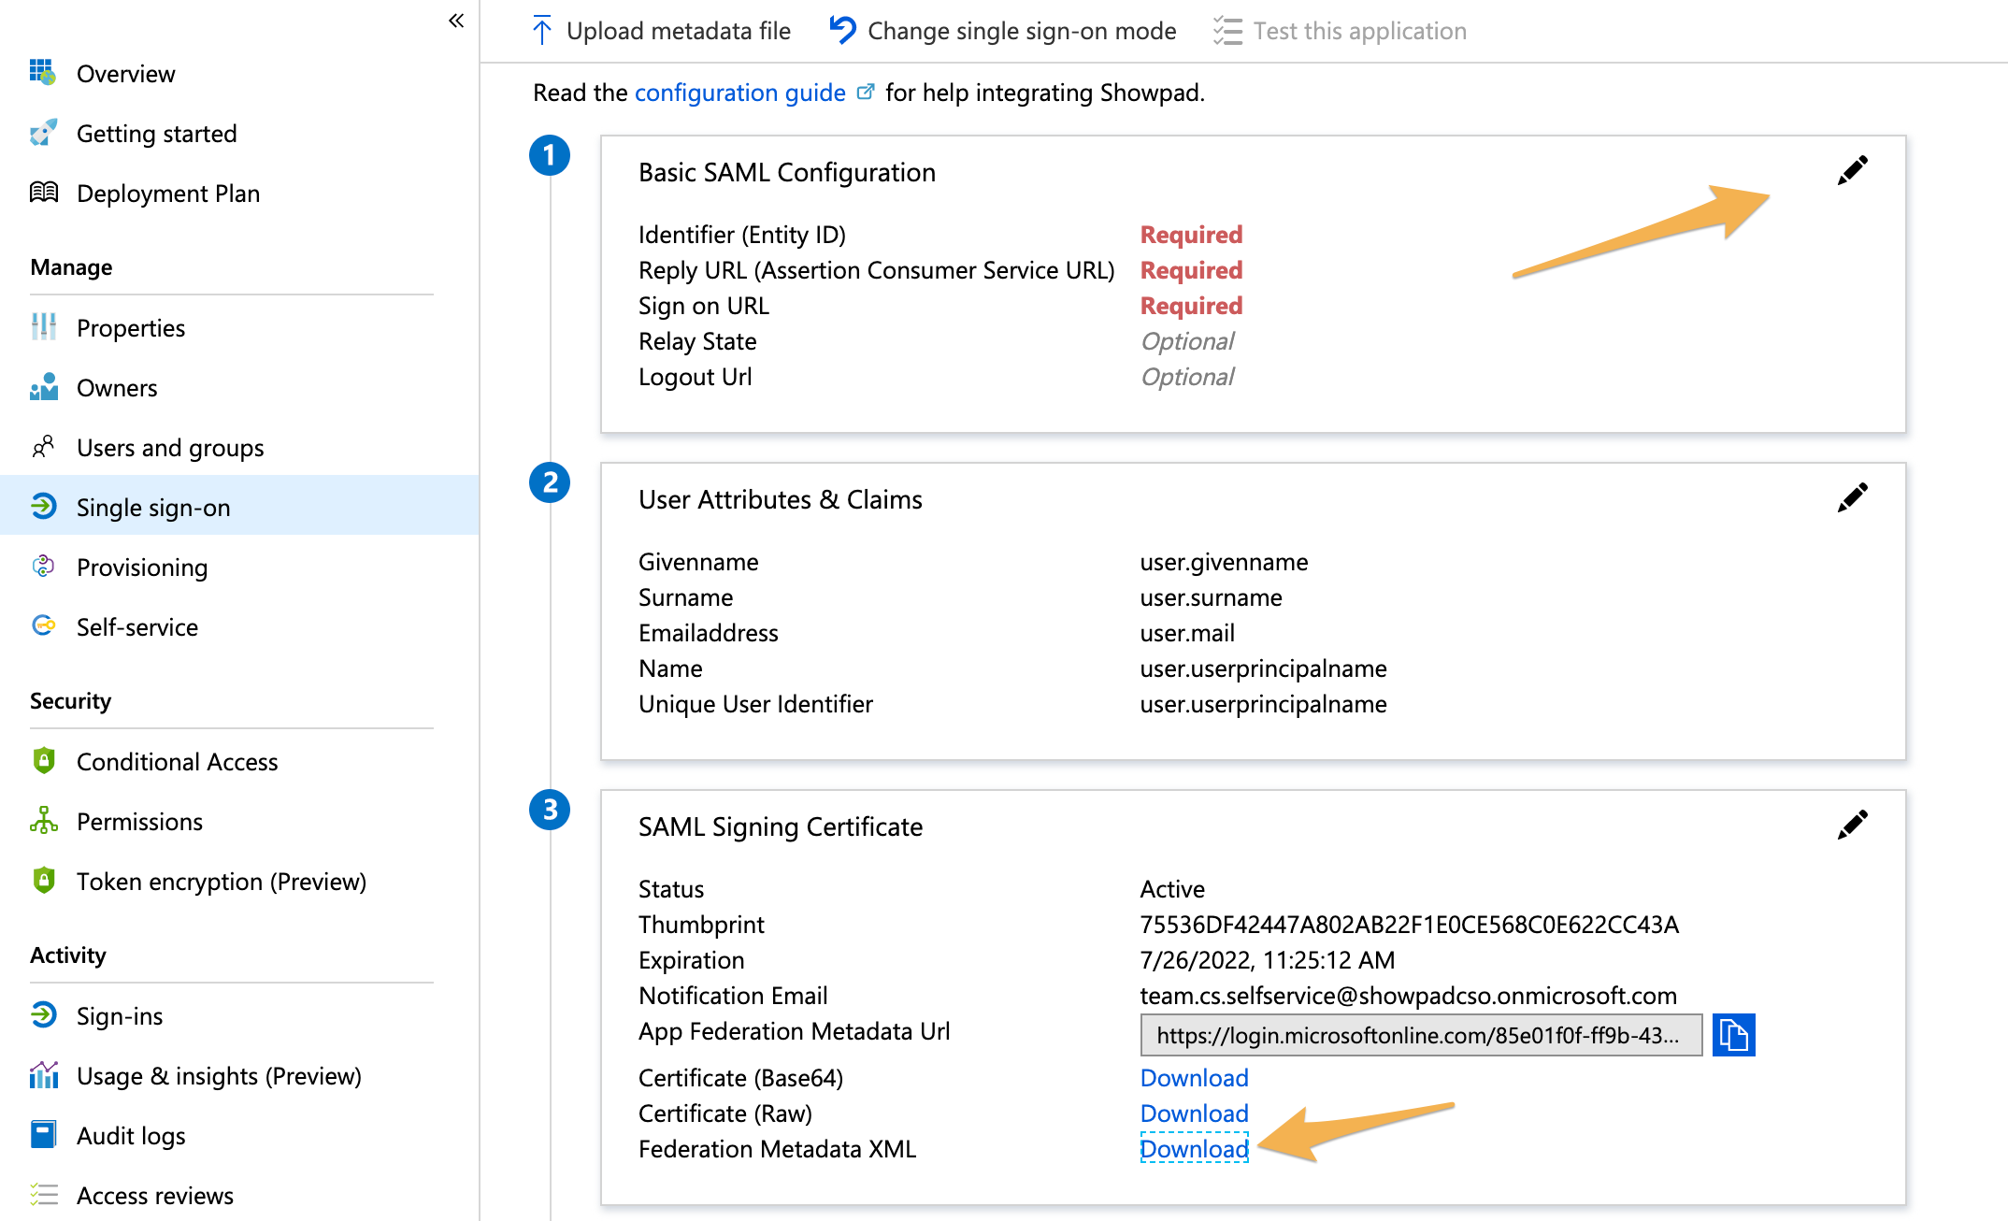Viewport: 2008px width, 1221px height.
Task: Click the Change single sign-on mode undo icon
Action: [x=842, y=30]
